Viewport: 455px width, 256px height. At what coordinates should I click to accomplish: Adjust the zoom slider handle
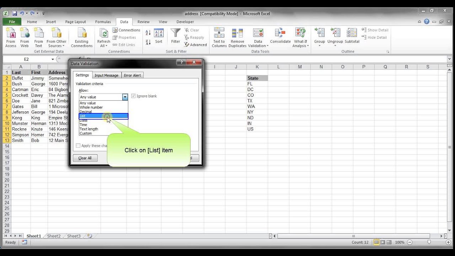(x=429, y=242)
